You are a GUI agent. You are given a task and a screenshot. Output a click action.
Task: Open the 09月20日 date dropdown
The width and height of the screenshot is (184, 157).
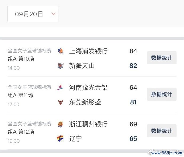click(33, 14)
